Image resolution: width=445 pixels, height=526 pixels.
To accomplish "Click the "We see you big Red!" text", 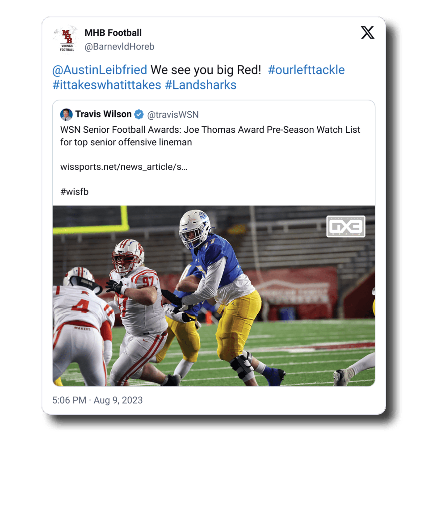I will click(x=206, y=70).
